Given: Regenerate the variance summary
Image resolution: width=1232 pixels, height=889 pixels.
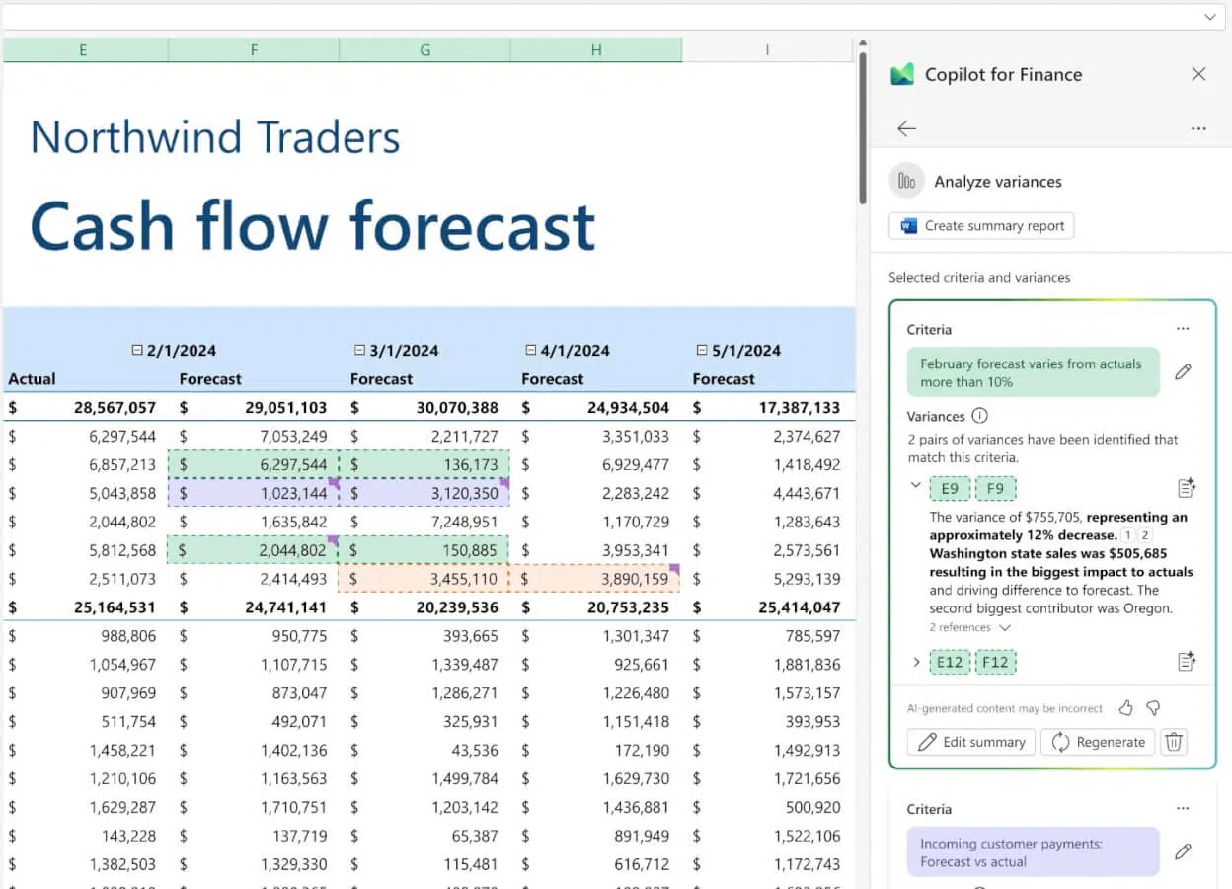Looking at the screenshot, I should coord(1098,742).
